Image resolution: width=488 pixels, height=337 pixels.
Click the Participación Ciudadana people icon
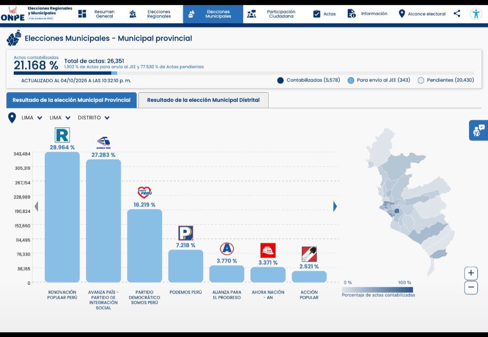pos(252,14)
